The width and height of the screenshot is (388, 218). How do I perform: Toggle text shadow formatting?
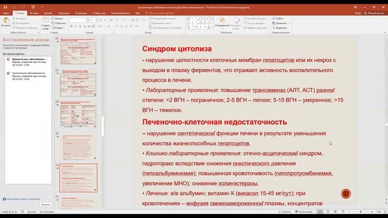85,27
